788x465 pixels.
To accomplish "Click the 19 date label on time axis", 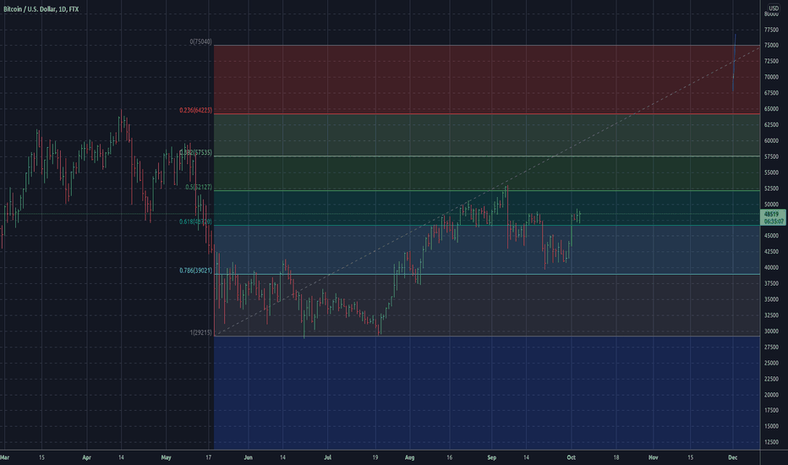I will coord(375,457).
